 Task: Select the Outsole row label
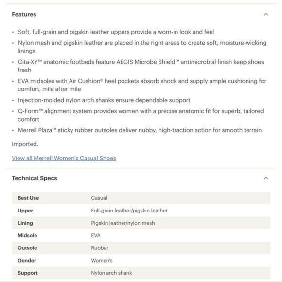click(27, 248)
